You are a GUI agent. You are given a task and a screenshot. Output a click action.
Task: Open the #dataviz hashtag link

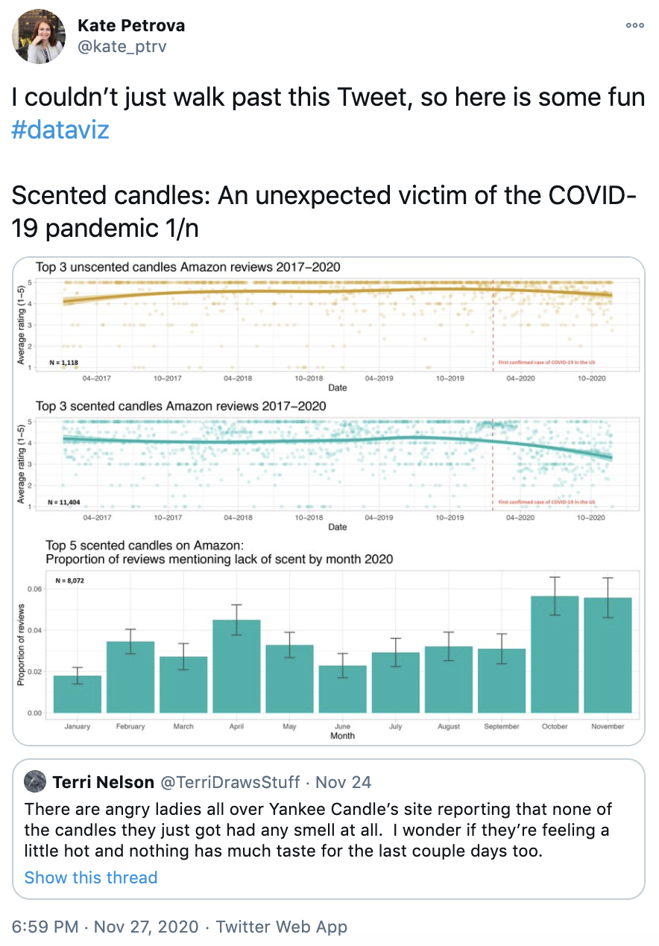(60, 130)
